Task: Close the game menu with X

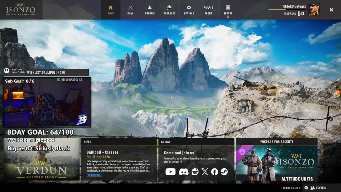Action: point(331,10)
